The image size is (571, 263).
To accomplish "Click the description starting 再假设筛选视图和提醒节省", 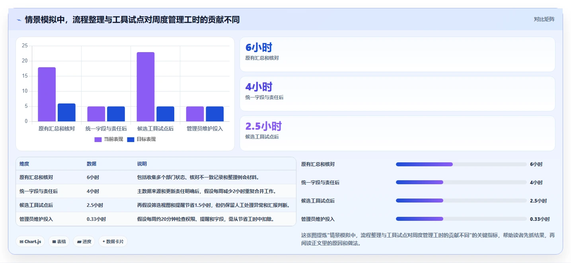I will [213, 205].
